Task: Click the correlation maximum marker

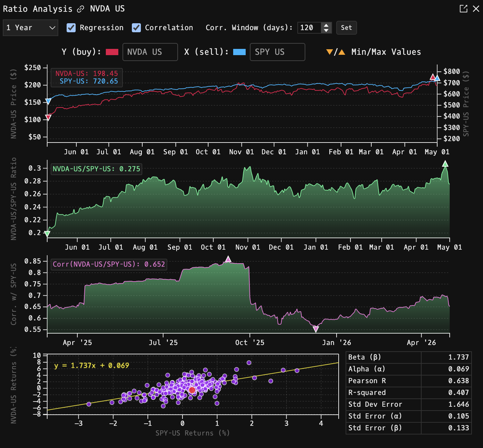Action: (228, 259)
